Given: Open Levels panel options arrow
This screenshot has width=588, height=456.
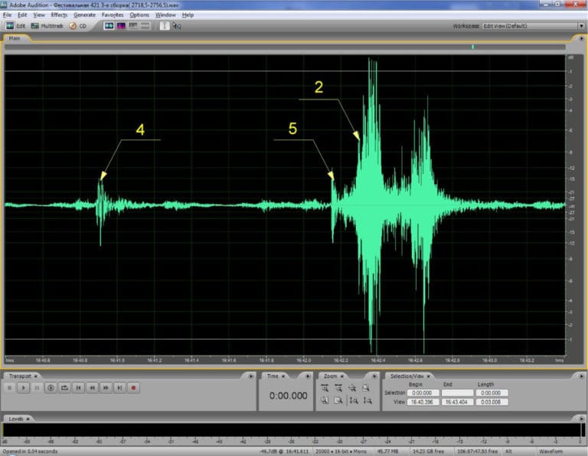Looking at the screenshot, I should coord(581,418).
